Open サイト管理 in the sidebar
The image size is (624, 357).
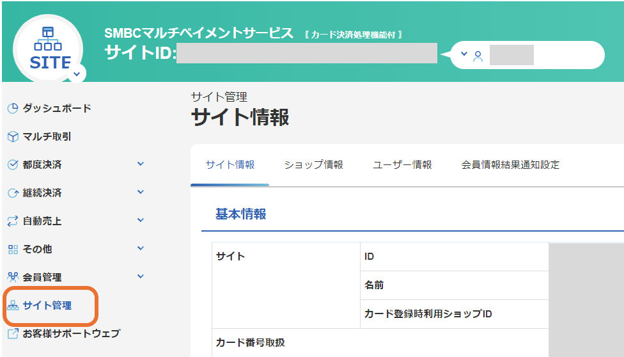click(47, 306)
